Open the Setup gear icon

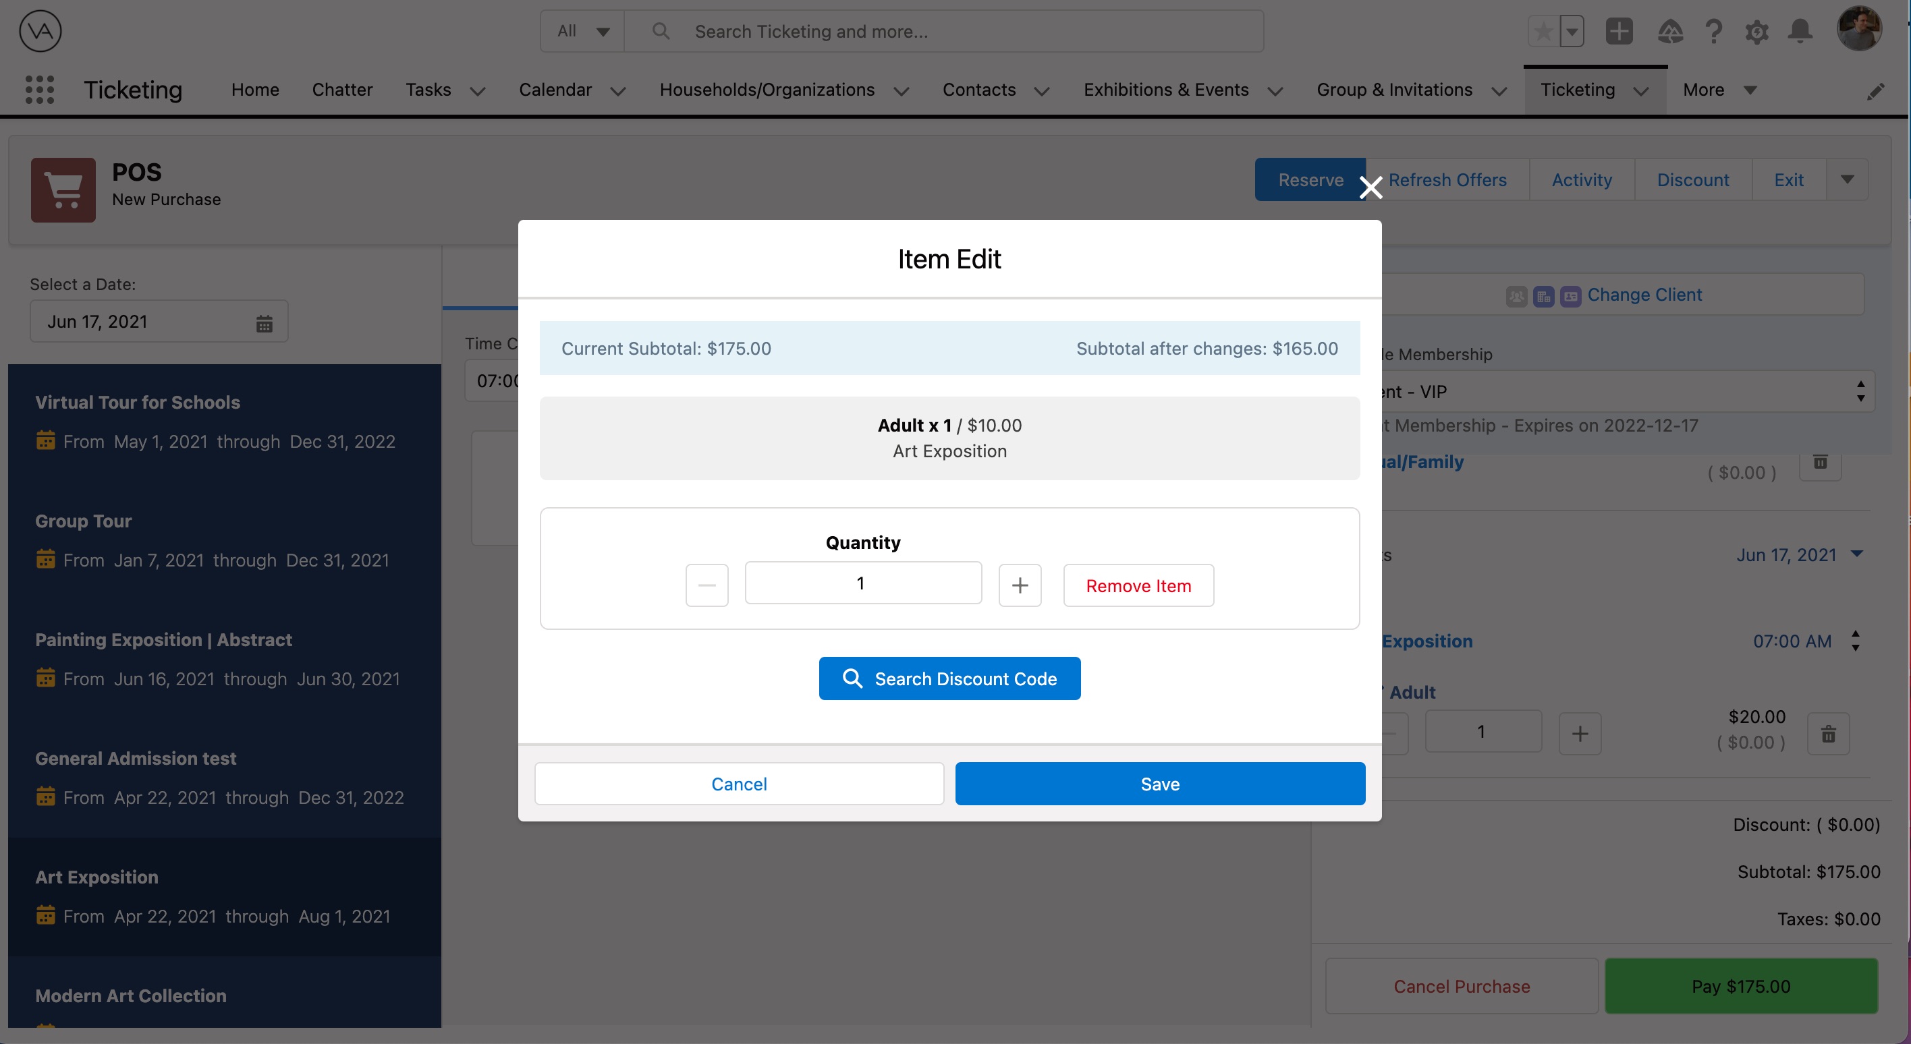pyautogui.click(x=1756, y=31)
